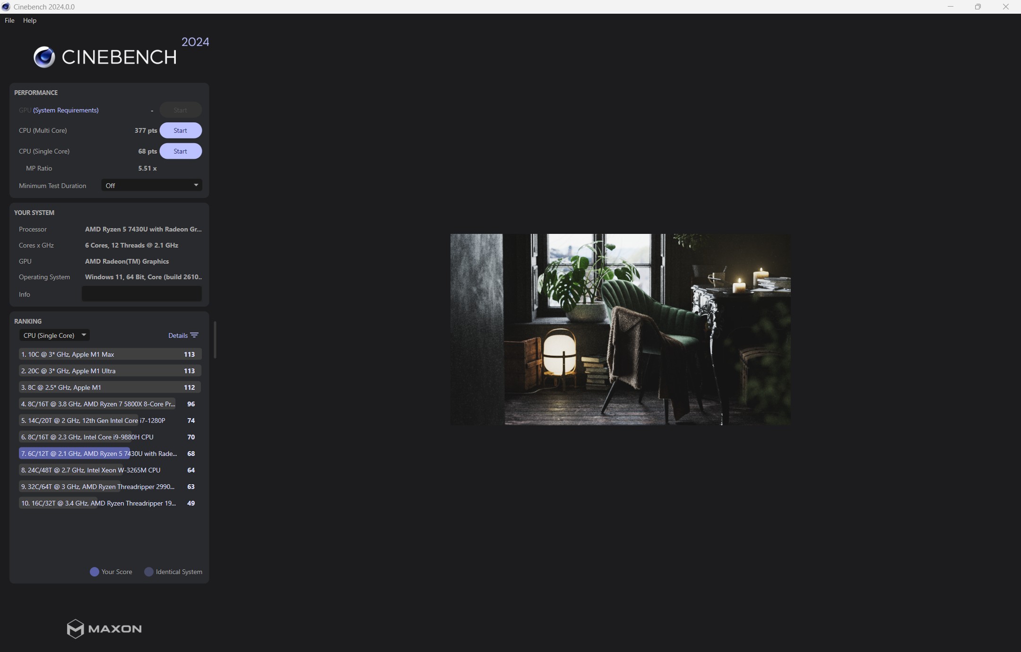Select the Apple M1 Max ranking entry
Viewport: 1021px width, 652px height.
coord(110,354)
